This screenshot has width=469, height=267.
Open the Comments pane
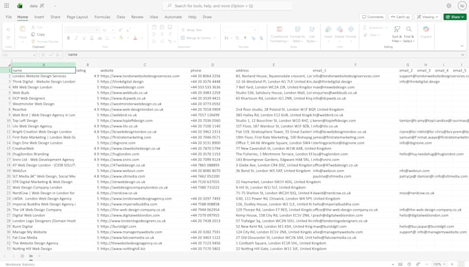coord(372,17)
